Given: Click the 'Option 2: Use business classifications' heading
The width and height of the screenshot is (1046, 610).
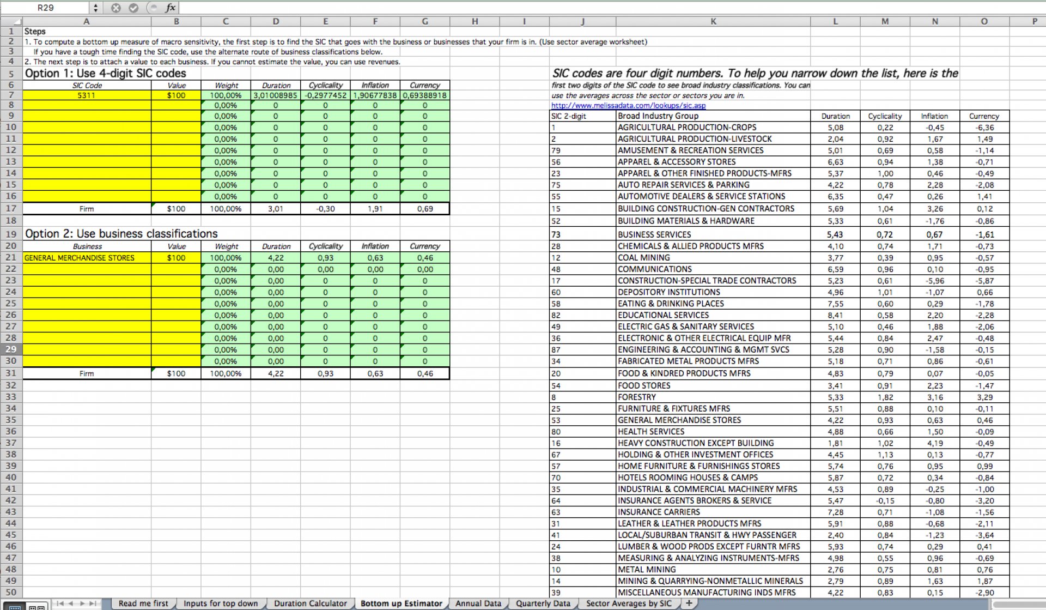Looking at the screenshot, I should [121, 234].
